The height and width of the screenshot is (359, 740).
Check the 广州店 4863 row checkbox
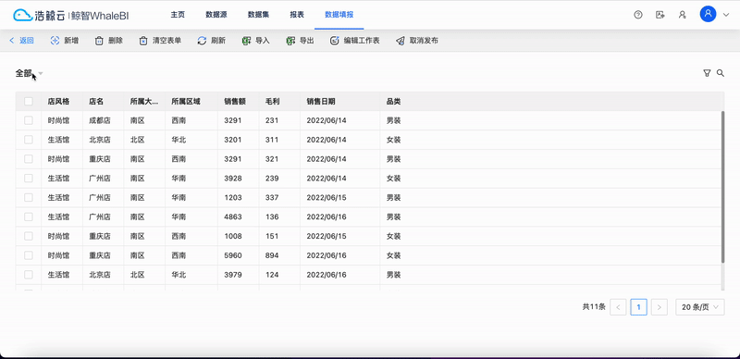29,217
